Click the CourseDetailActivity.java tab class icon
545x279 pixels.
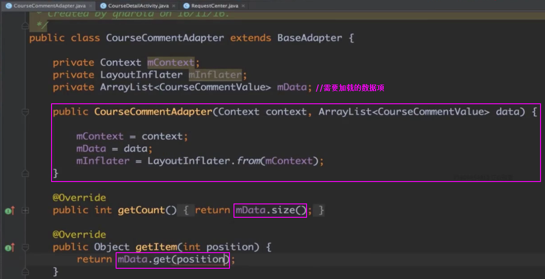103,6
